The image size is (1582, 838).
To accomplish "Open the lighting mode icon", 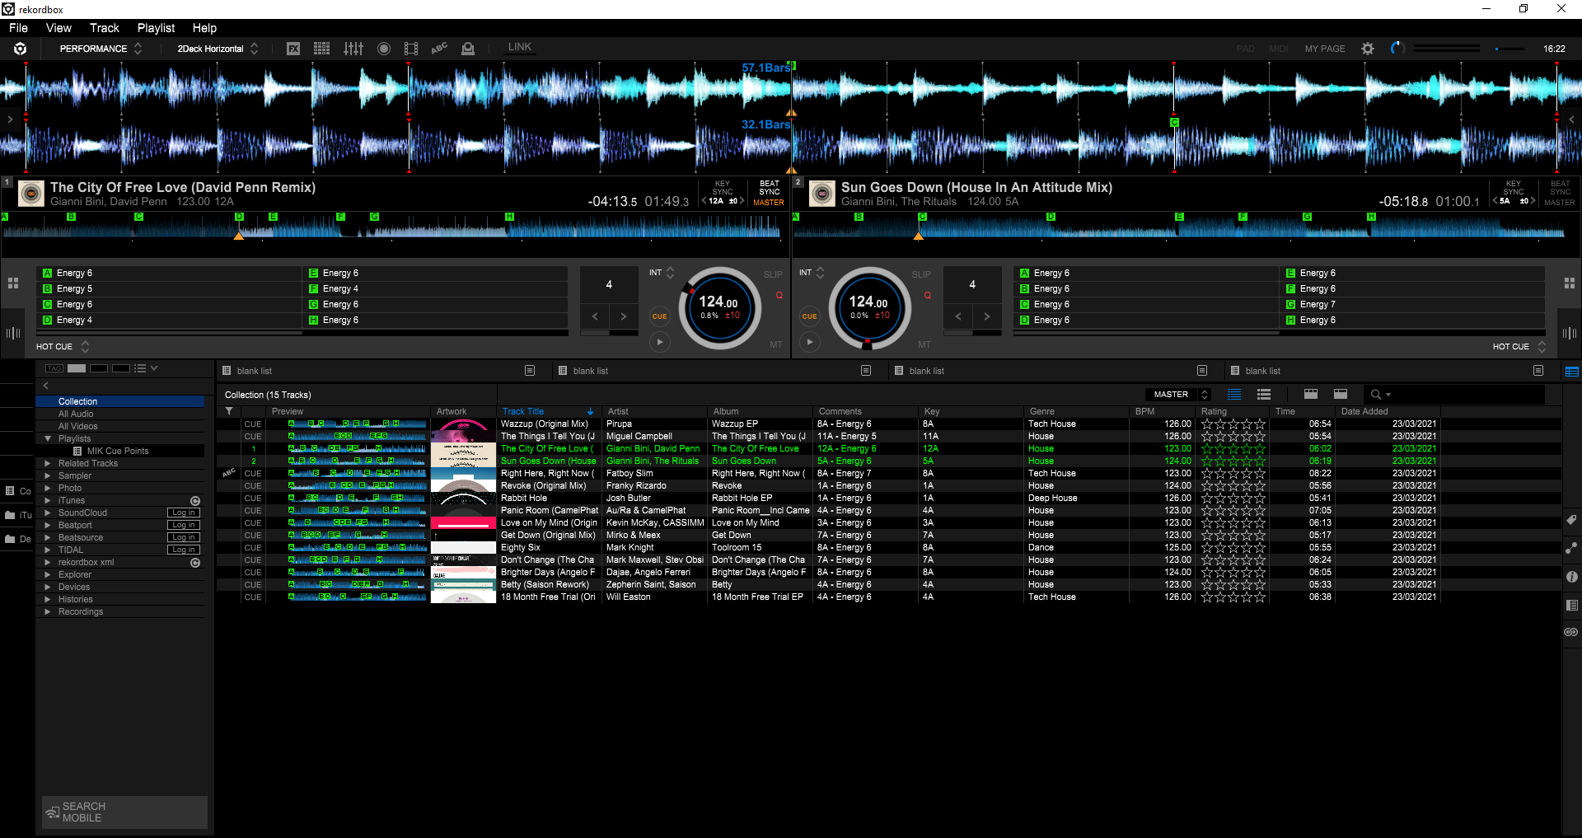I will [468, 49].
